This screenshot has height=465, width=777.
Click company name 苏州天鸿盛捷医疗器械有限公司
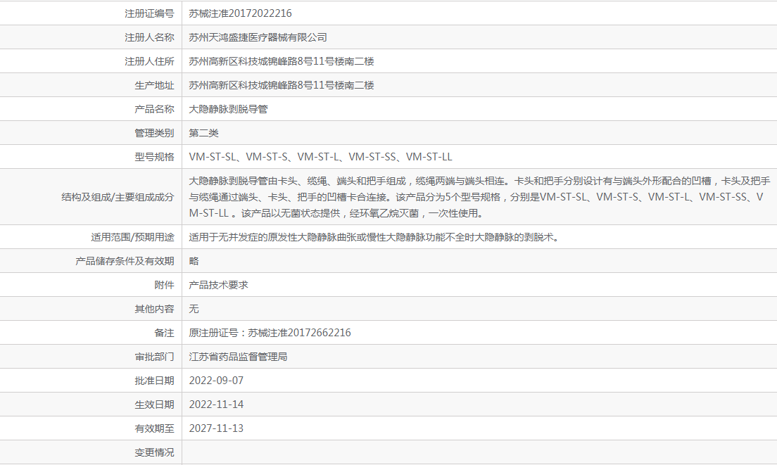tap(258, 37)
